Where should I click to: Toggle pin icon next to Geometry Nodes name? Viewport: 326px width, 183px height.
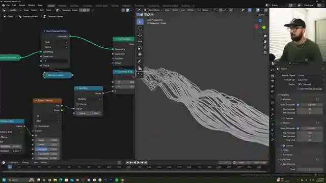pyautogui.click(x=93, y=10)
